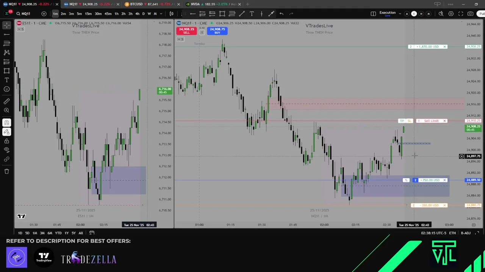Select the 2m timeframe

(x=63, y=14)
